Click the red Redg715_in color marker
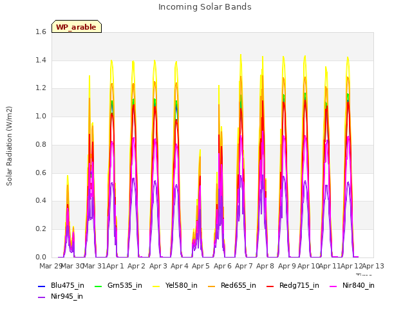 point(270,286)
